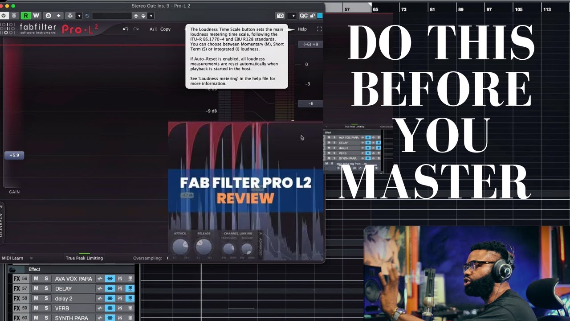
Task: Open the MIDI Learn dropdown arrow
Action: click(31, 258)
